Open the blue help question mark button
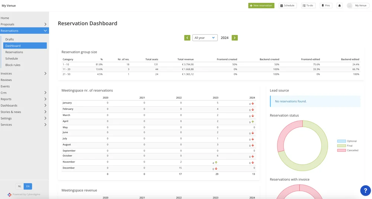Screen dimensions: 372x199 pos(365,190)
